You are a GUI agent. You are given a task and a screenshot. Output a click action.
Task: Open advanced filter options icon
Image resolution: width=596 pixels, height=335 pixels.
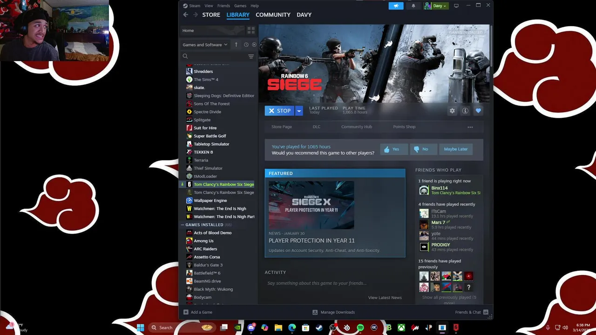click(x=251, y=56)
